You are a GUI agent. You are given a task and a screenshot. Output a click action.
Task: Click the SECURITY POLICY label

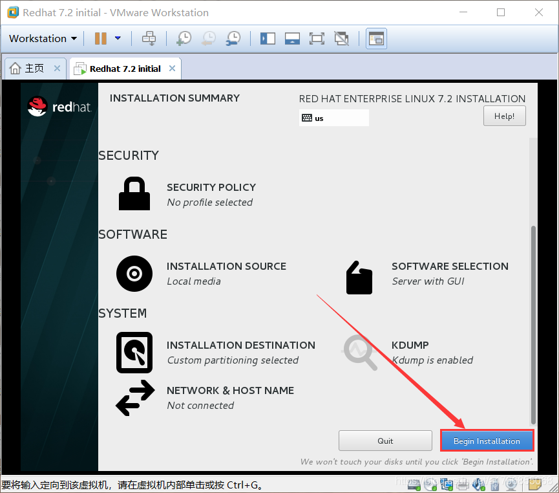[211, 188]
